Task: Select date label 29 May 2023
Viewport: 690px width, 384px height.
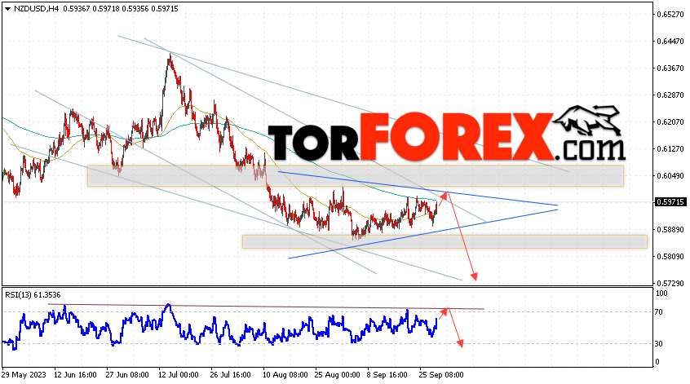Action: point(24,375)
